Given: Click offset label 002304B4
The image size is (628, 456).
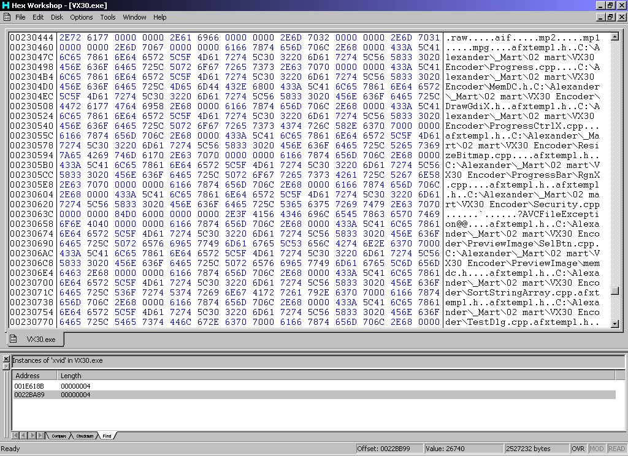Looking at the screenshot, I should (32, 77).
